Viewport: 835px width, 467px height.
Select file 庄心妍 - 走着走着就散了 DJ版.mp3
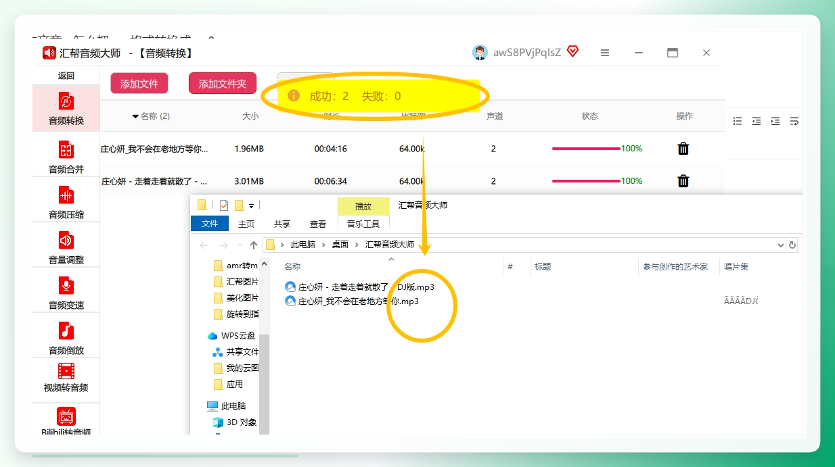[x=359, y=287]
